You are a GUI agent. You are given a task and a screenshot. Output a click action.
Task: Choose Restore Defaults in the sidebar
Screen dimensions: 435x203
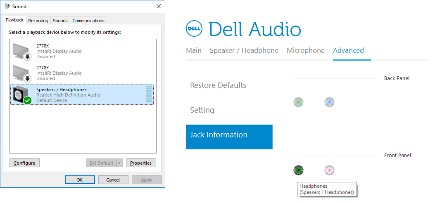218,85
